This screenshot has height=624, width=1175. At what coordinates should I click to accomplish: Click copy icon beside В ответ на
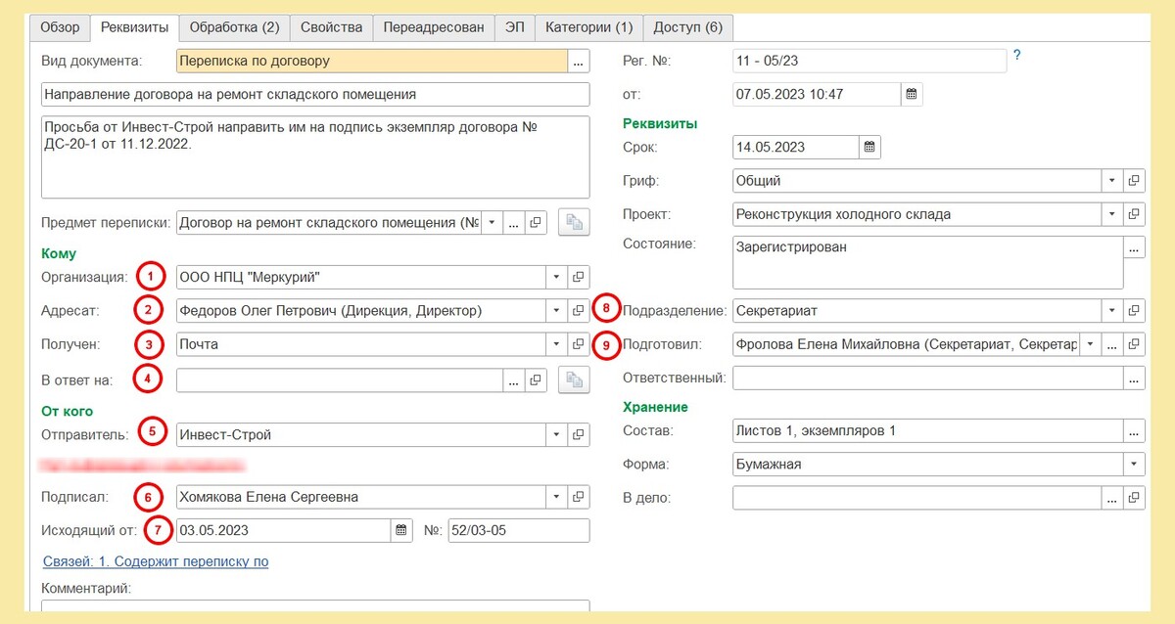pyautogui.click(x=574, y=379)
